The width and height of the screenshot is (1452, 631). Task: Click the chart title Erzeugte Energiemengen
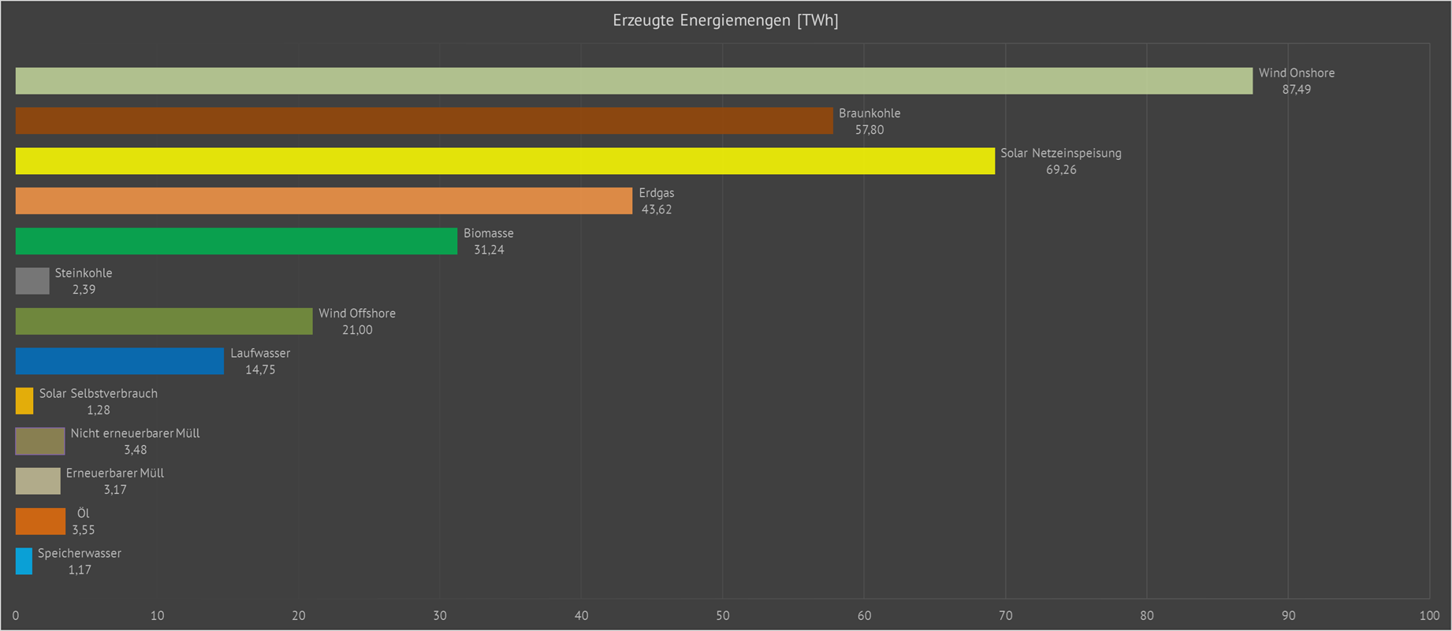(725, 21)
